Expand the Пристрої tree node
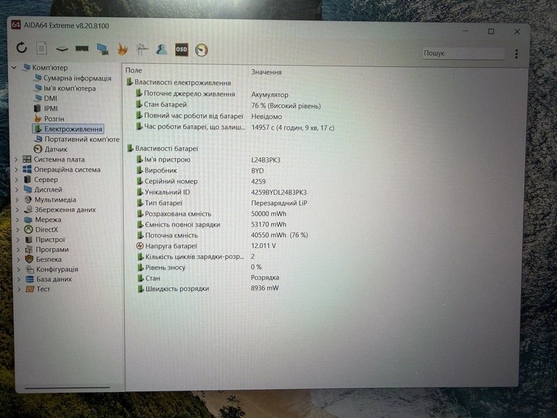This screenshot has height=418, width=557. (x=18, y=239)
